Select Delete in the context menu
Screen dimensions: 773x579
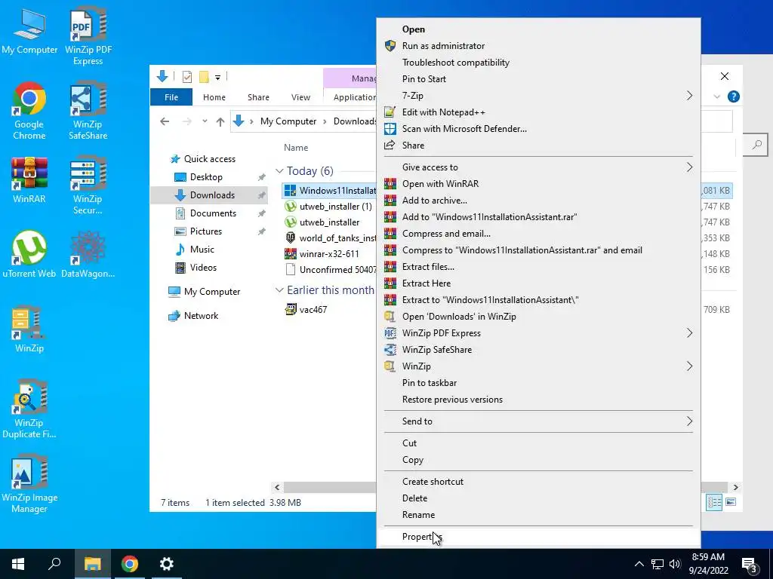tap(538, 498)
